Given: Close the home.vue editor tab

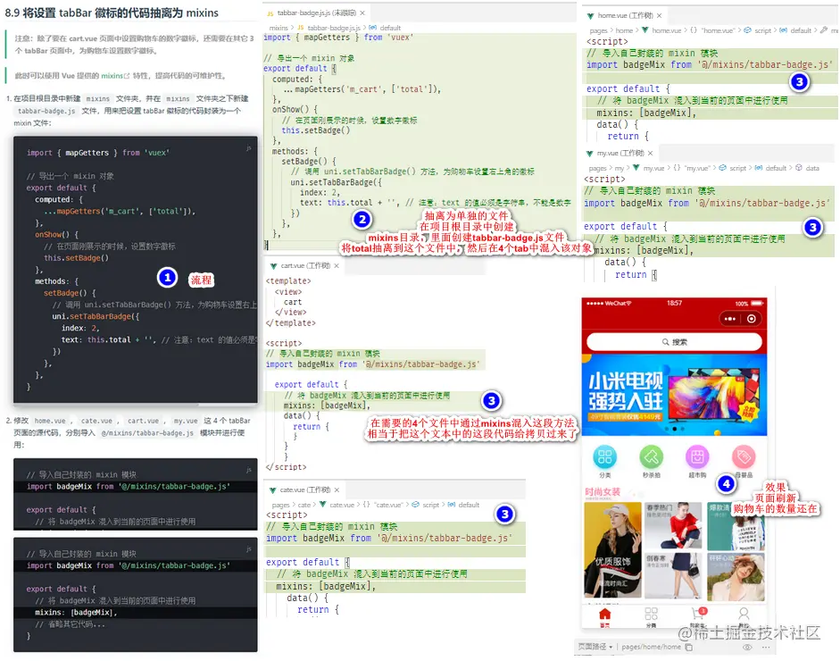Looking at the screenshot, I should pyautogui.click(x=660, y=15).
